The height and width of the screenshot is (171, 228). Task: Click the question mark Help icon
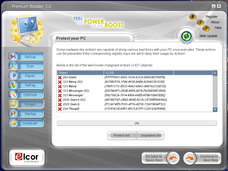pos(206,28)
